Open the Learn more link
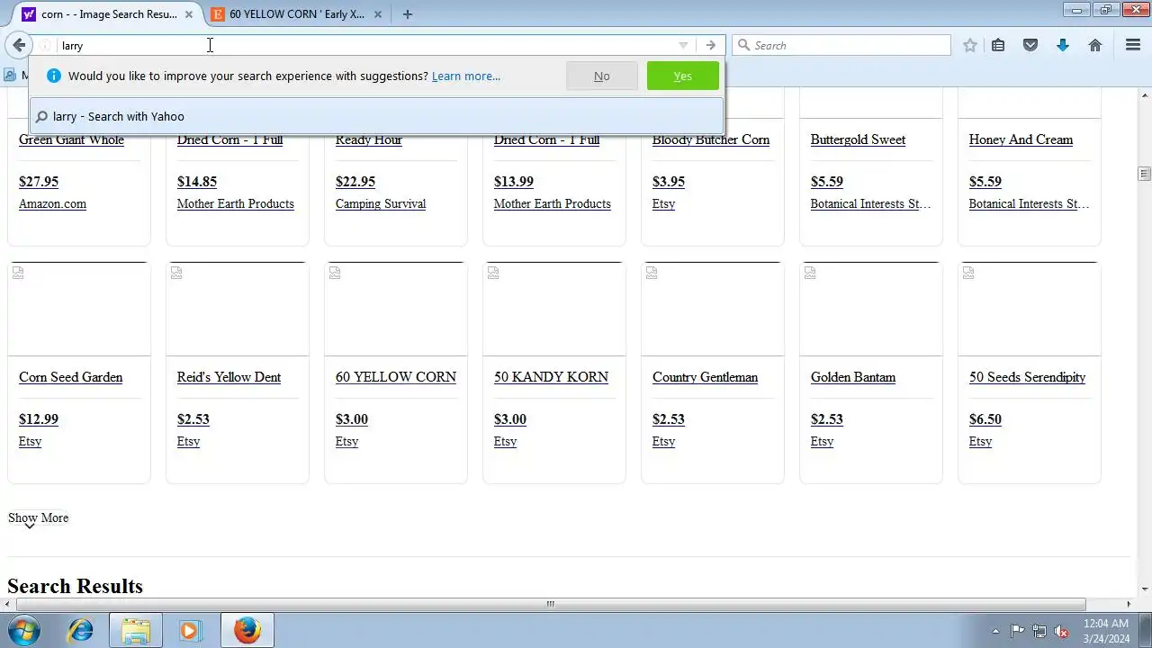The height and width of the screenshot is (648, 1152). point(466,76)
